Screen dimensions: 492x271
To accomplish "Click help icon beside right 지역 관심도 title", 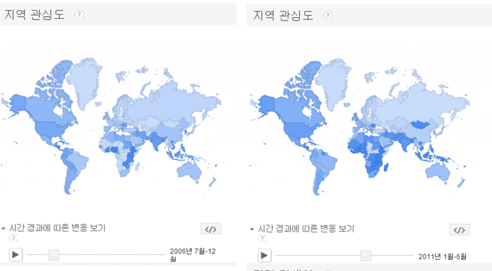I will click(x=328, y=15).
